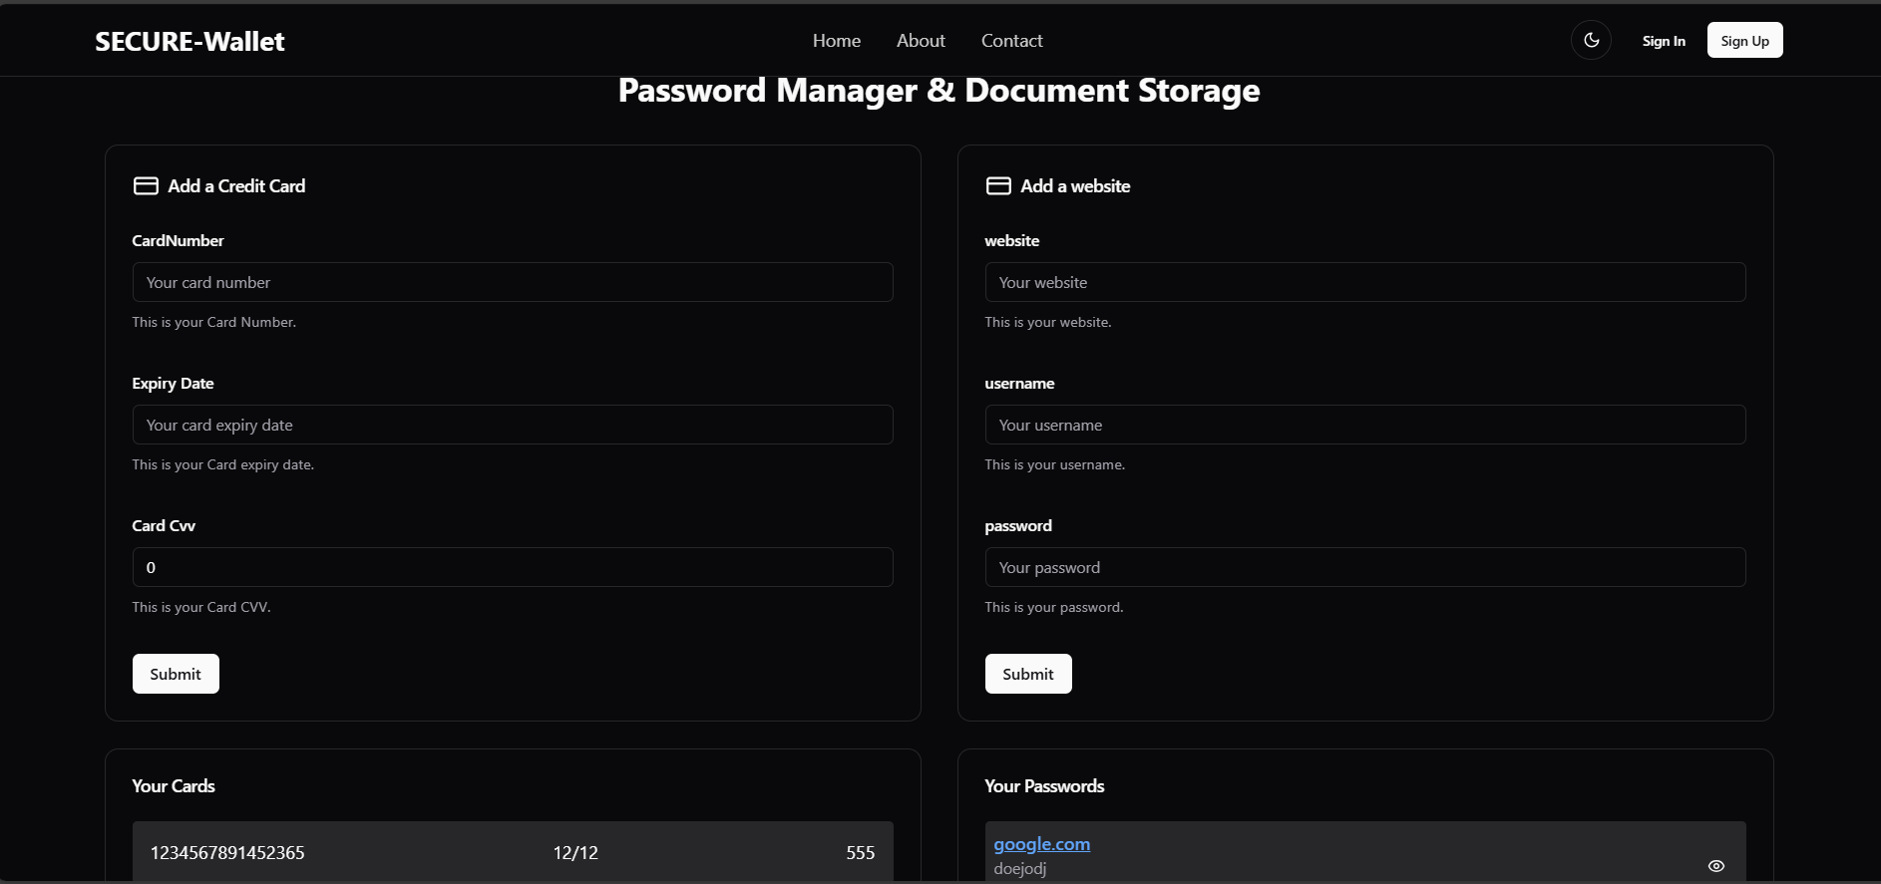Viewport: 1881px width, 884px height.
Task: Click the SECURE-Wallet logo
Action: point(189,41)
